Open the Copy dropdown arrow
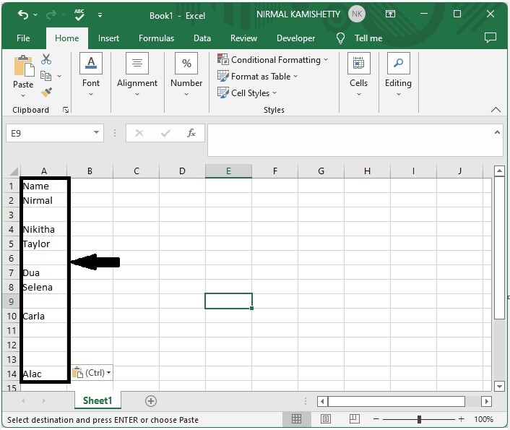 [x=59, y=76]
